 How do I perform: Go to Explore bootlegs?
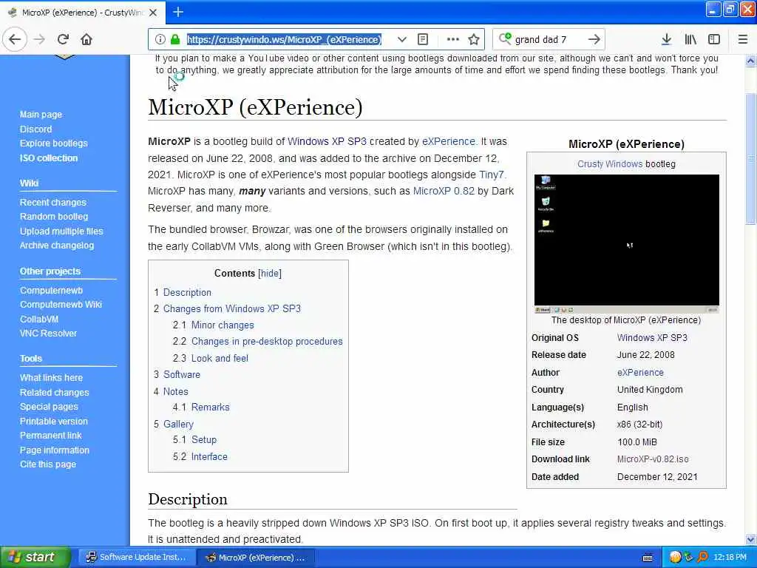click(53, 143)
